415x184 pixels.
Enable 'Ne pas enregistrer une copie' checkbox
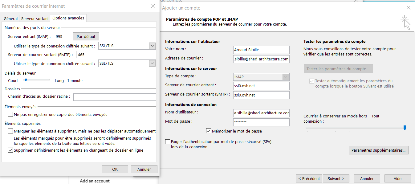click(x=11, y=114)
